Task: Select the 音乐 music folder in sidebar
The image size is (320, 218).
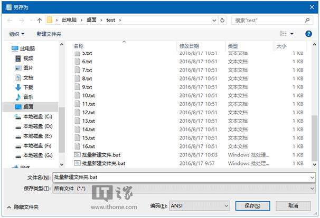Action: pos(27,97)
